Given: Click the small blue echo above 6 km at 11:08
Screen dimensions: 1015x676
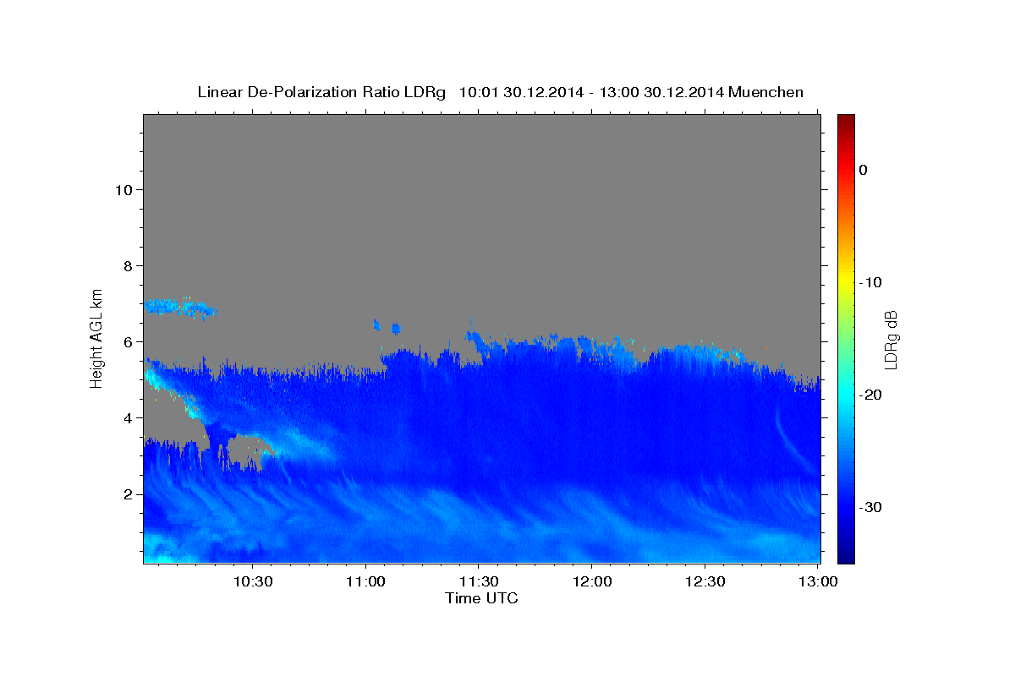Looking at the screenshot, I should [x=395, y=328].
